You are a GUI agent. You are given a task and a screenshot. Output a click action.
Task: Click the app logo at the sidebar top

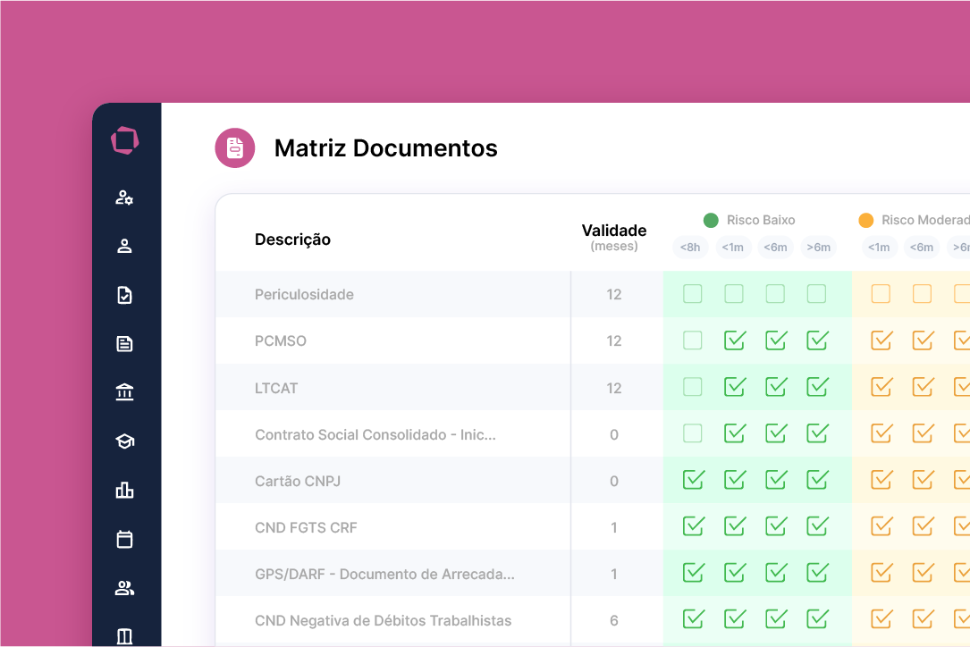click(x=125, y=140)
